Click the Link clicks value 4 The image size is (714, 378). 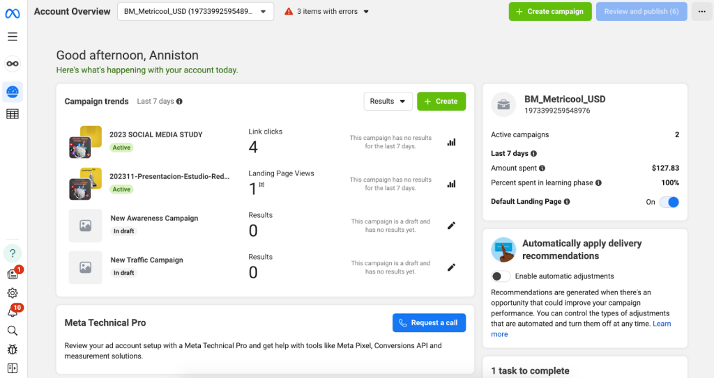(253, 147)
